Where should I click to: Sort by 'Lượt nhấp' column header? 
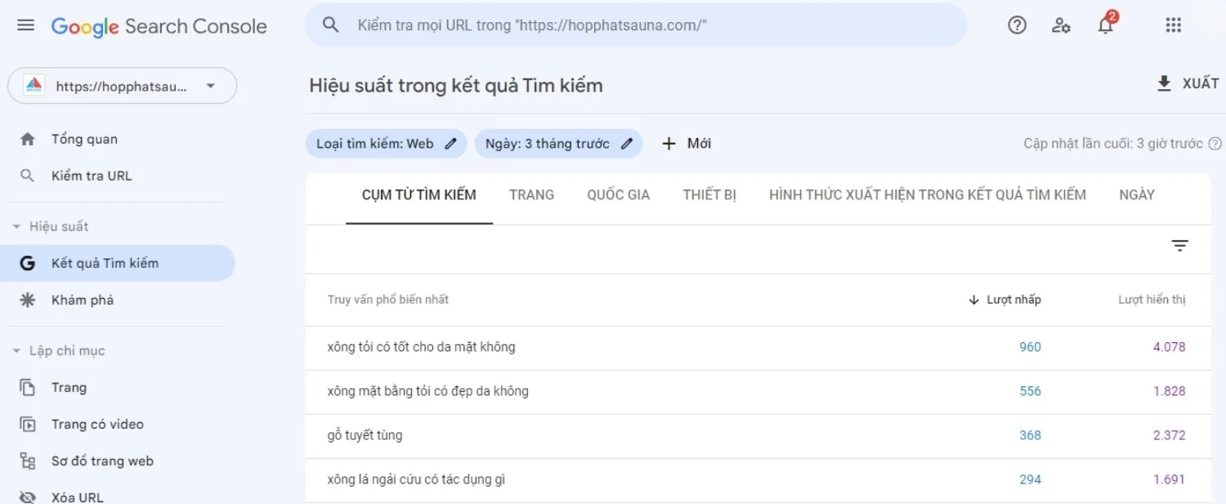click(1013, 300)
